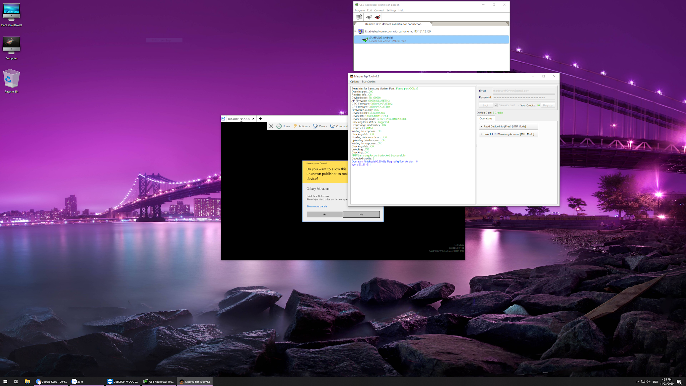Click the gray USB device connect icon

[369, 17]
